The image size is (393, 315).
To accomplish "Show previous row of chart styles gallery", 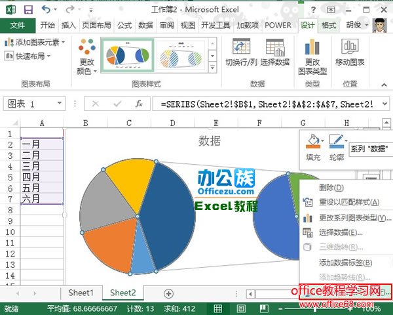I will point(212,43).
